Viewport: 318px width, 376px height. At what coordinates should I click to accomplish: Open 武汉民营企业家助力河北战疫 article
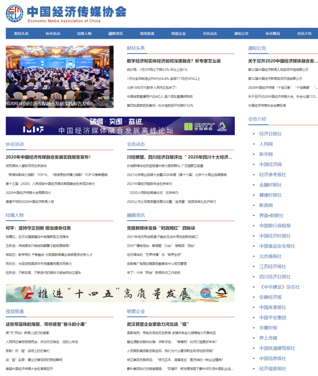pos(157,324)
